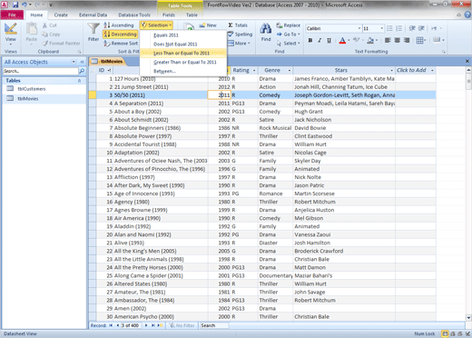472x338 pixels.
Task: Click Click to Add column header
Action: pyautogui.click(x=415, y=70)
